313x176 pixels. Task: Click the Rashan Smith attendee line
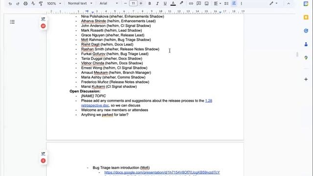tap(120, 49)
